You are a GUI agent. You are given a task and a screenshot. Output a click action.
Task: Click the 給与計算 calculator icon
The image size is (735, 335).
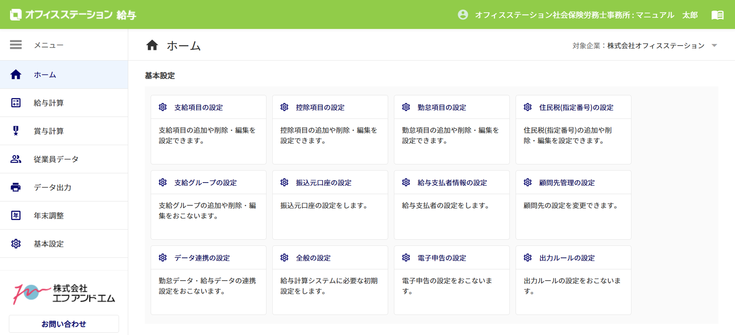pos(16,103)
